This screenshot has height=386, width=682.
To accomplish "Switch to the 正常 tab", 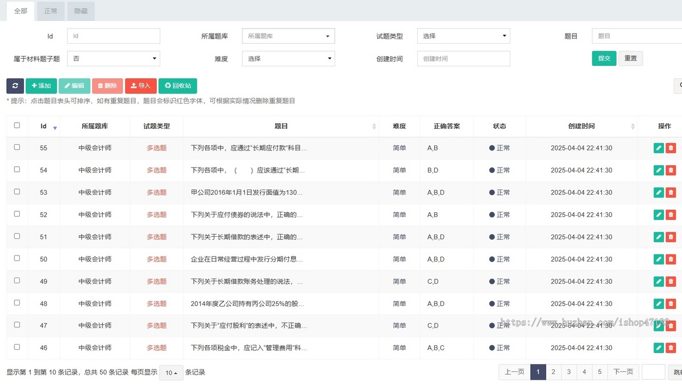I will tap(51, 11).
